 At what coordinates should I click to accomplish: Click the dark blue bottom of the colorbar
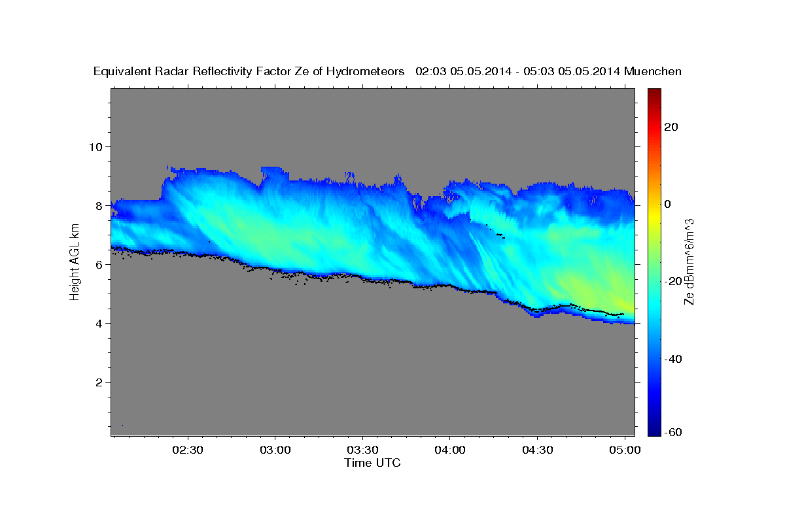(x=654, y=430)
